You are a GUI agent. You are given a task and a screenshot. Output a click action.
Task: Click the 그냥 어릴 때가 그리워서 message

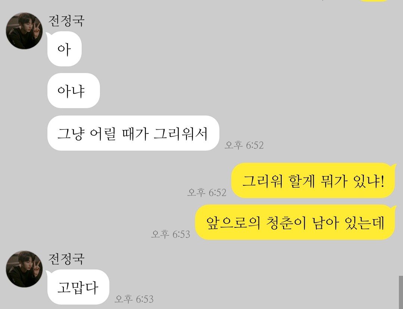[x=133, y=133]
